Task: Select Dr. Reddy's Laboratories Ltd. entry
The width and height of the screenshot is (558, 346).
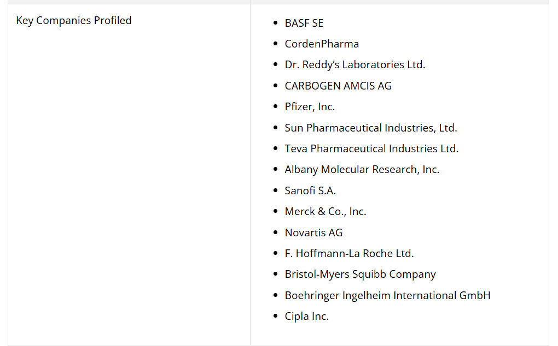Action: (354, 65)
